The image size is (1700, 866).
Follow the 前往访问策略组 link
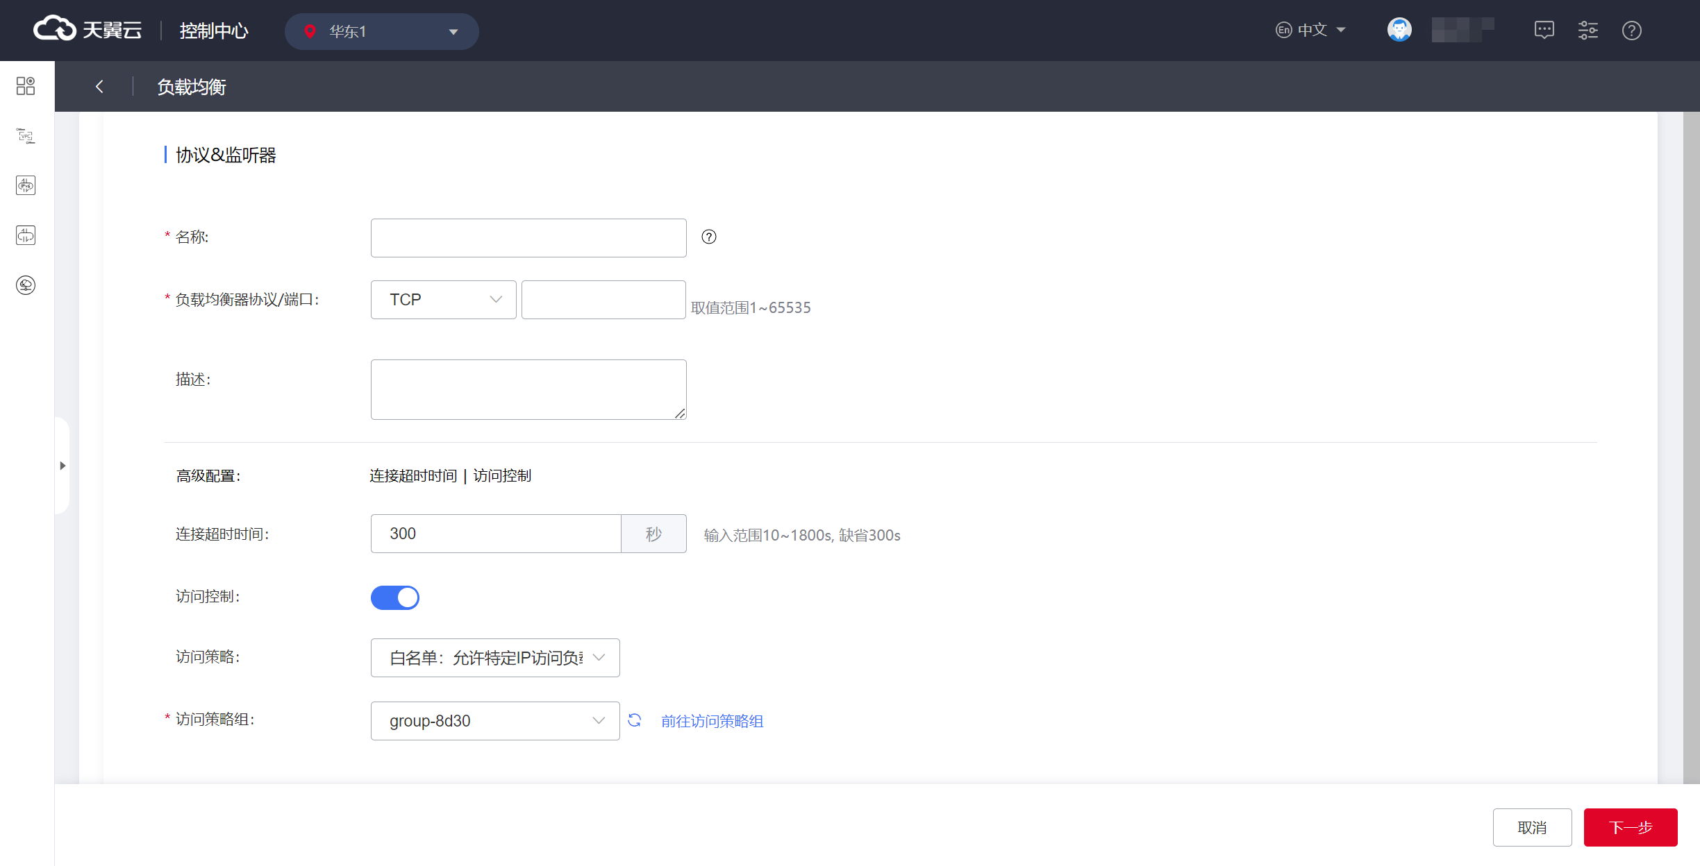coord(712,722)
